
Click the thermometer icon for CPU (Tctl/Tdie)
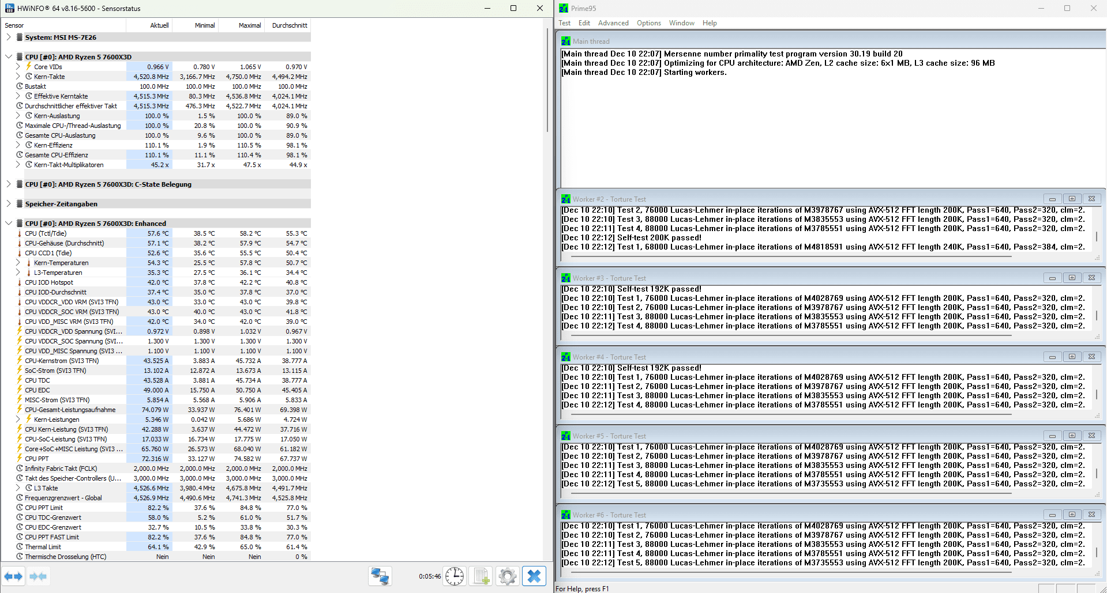pos(20,233)
